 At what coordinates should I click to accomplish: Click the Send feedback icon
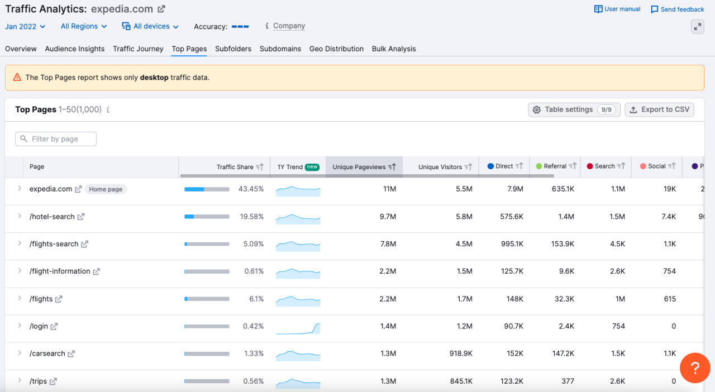655,9
